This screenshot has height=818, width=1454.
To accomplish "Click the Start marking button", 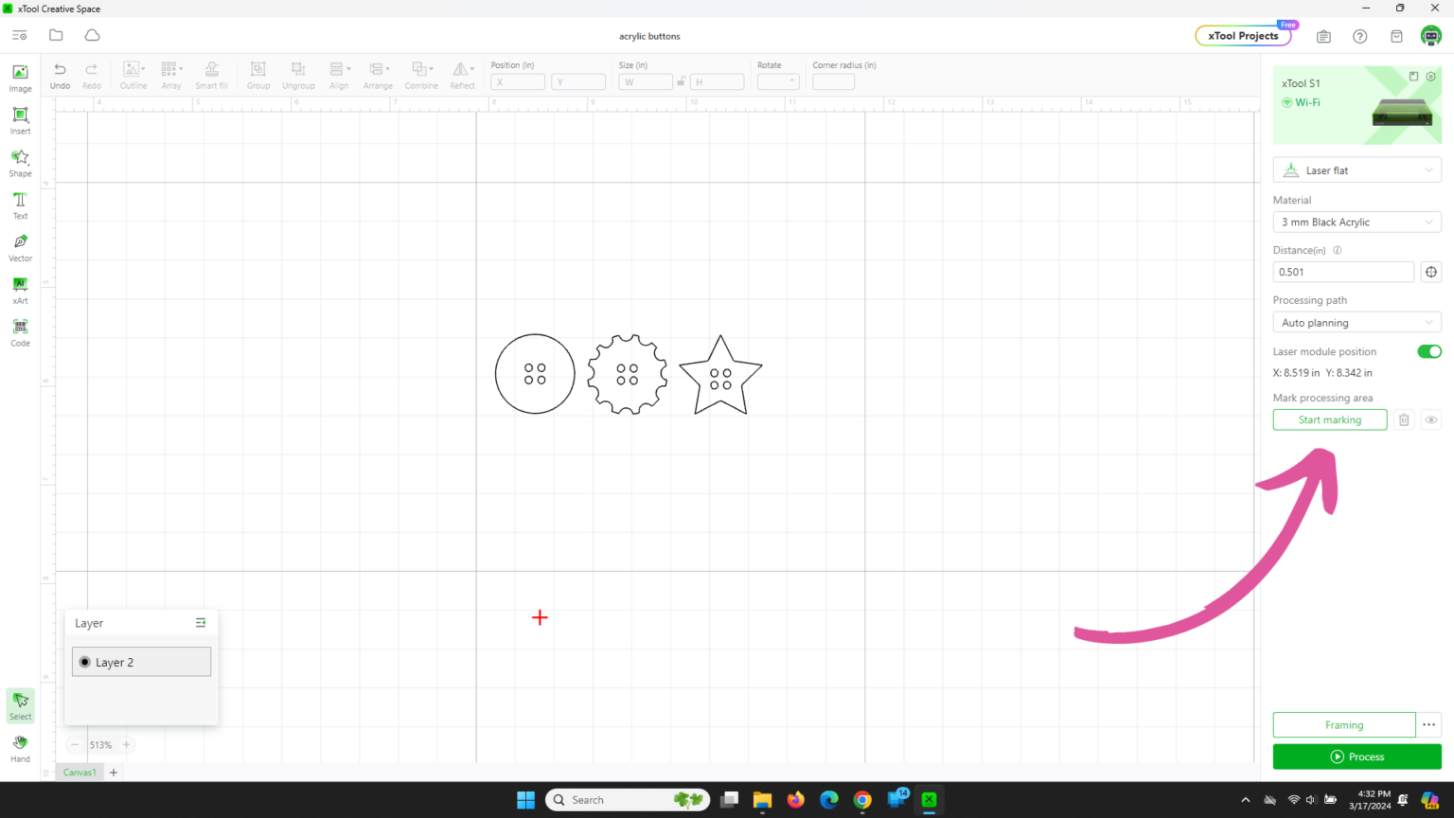I will point(1329,420).
